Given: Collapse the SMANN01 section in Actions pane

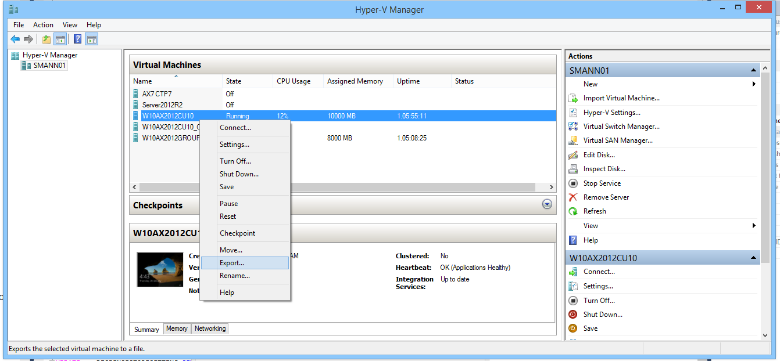Looking at the screenshot, I should (753, 71).
